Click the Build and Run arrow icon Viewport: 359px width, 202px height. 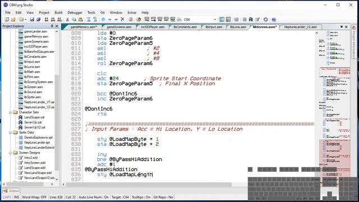pyautogui.click(x=153, y=20)
